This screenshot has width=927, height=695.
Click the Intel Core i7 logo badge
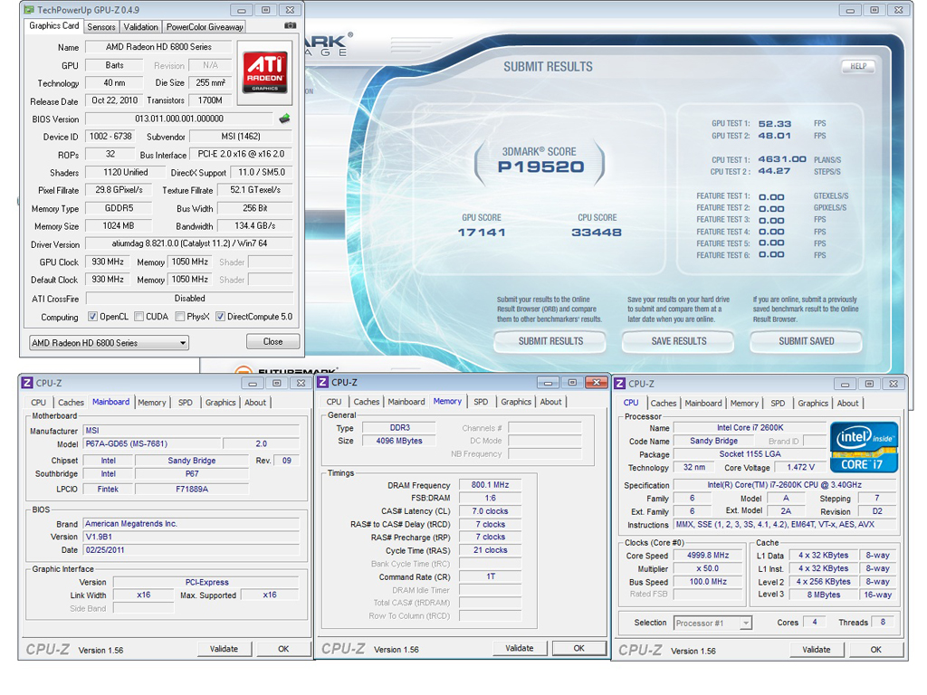(x=864, y=447)
